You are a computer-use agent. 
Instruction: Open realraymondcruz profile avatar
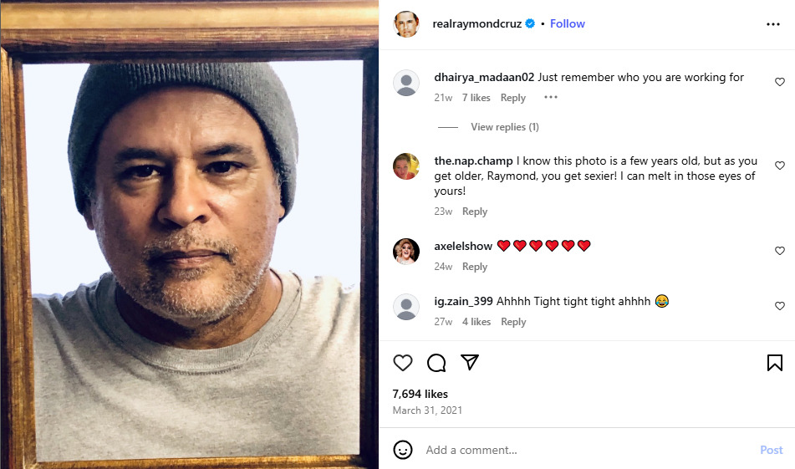[406, 24]
